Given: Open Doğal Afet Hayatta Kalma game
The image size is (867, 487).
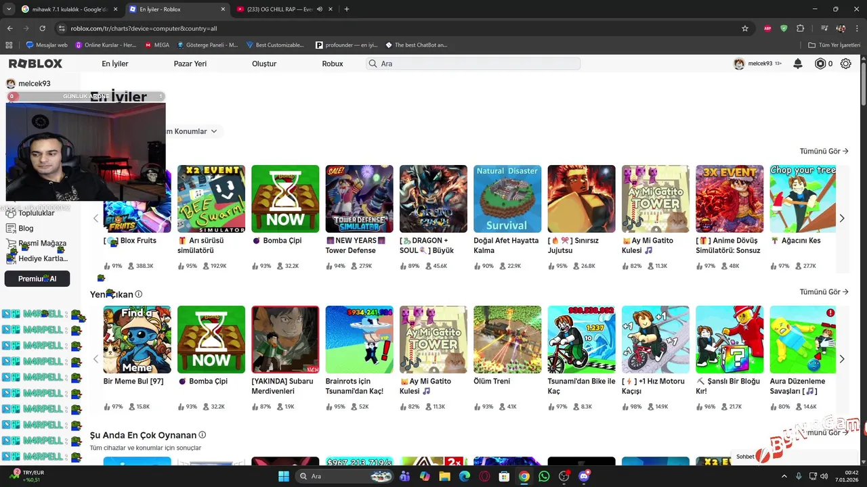Looking at the screenshot, I should click(x=507, y=199).
